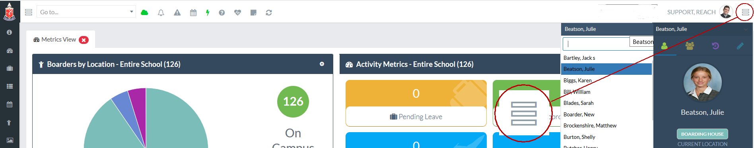
Task: Click the refresh arrows icon
Action: (269, 13)
